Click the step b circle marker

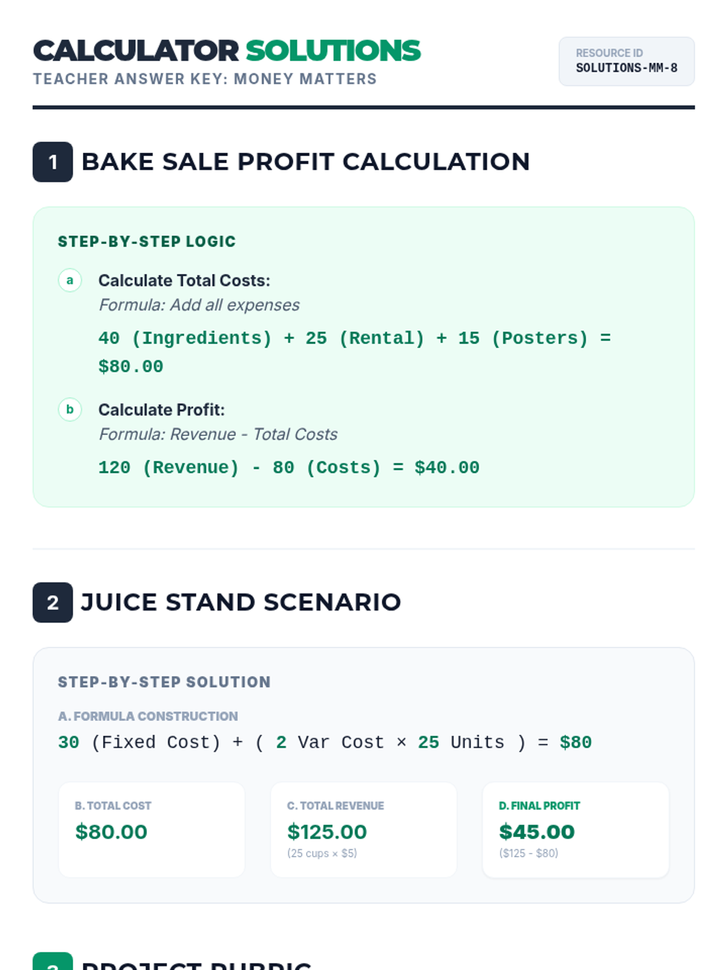coord(70,409)
